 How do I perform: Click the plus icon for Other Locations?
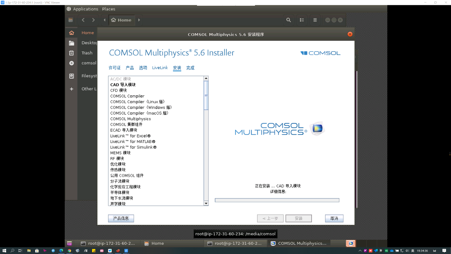click(x=71, y=89)
